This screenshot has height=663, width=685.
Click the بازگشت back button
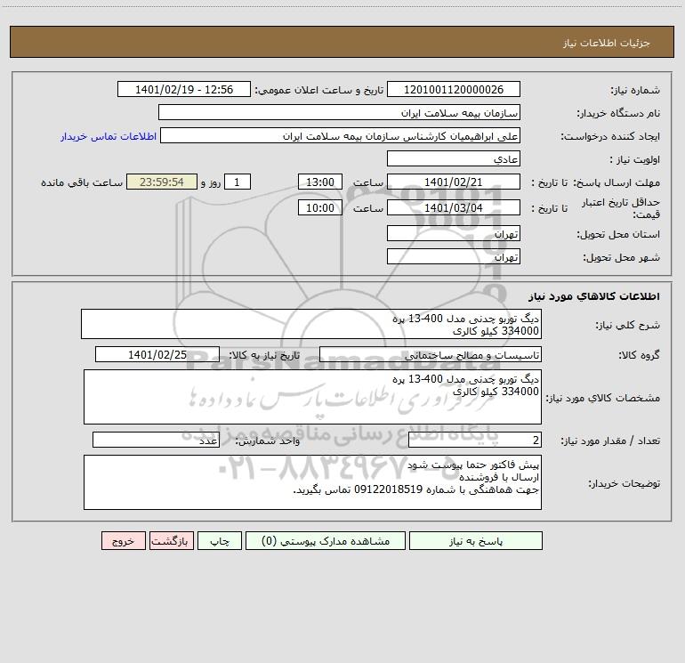[x=171, y=541]
